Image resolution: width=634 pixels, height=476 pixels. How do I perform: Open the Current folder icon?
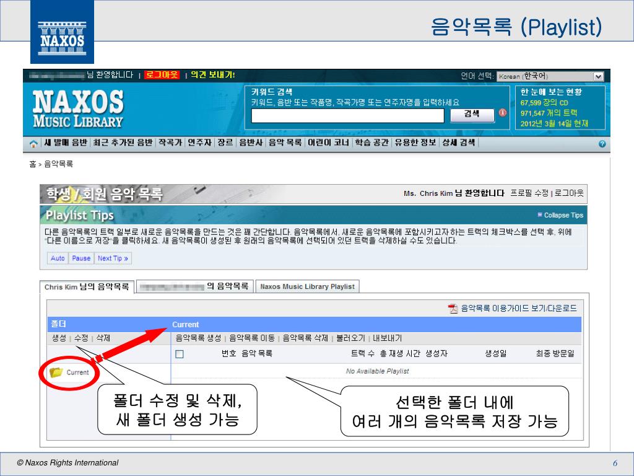click(x=56, y=372)
